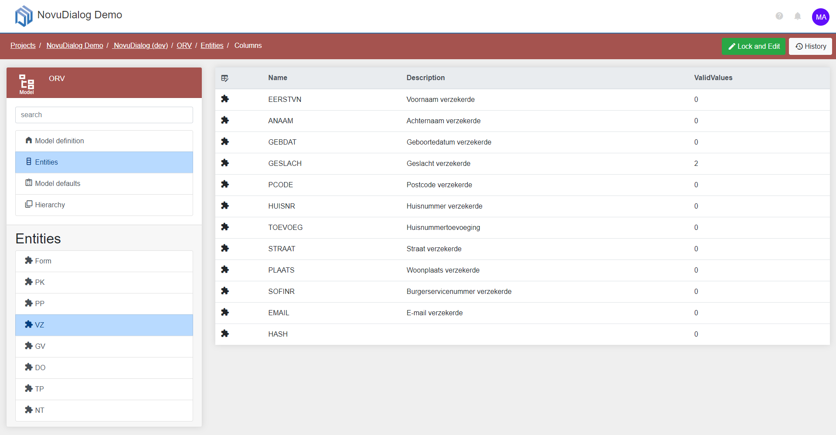Go to Projects breadcrumb link
The image size is (836, 435).
pos(23,45)
